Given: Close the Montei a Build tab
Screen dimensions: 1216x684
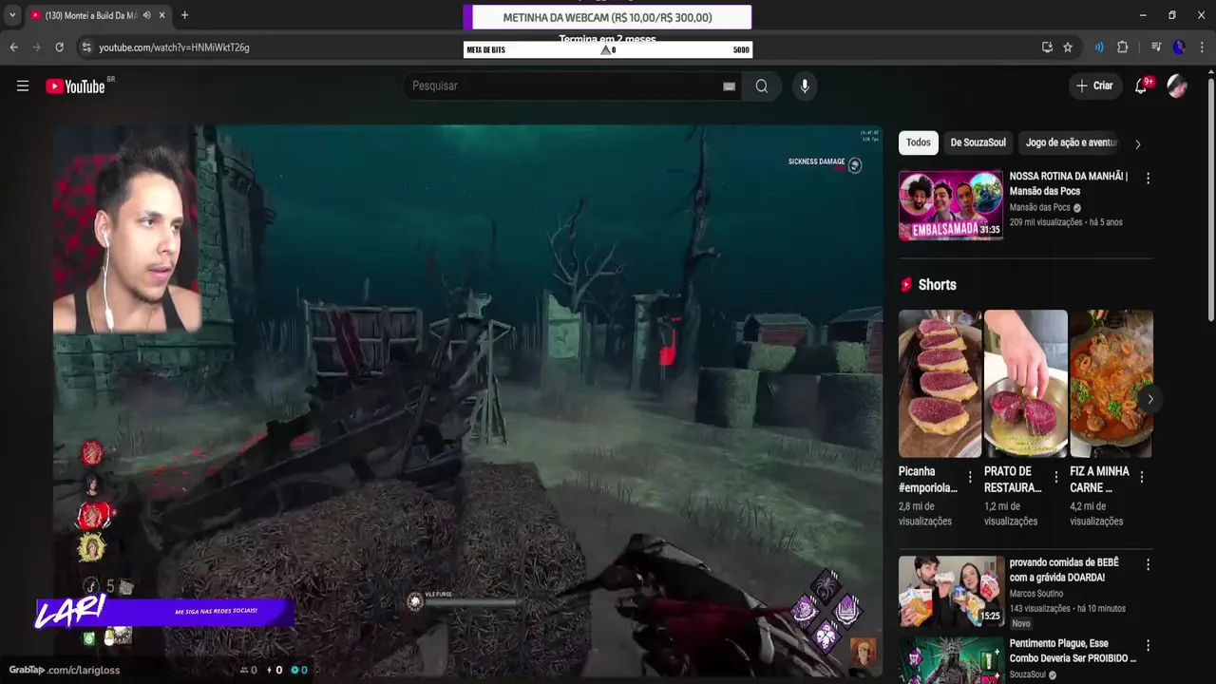Looking at the screenshot, I should pyautogui.click(x=162, y=15).
